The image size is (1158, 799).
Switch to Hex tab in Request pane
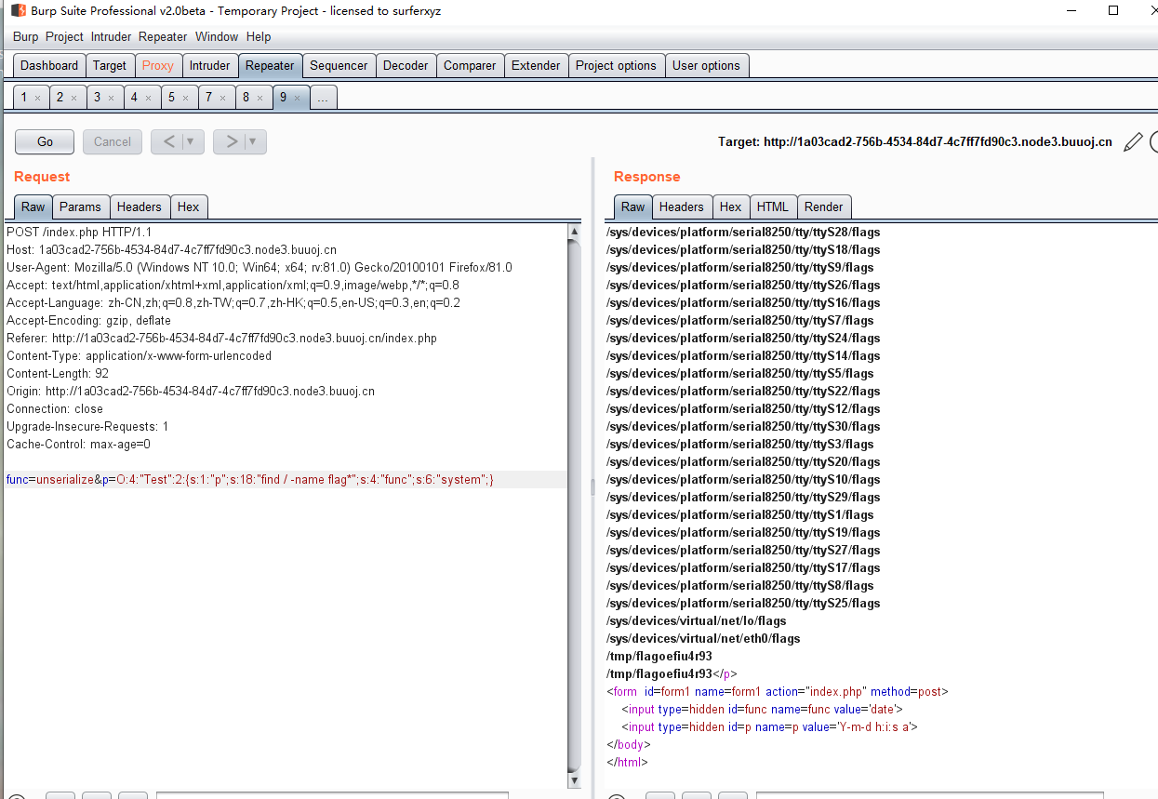pyautogui.click(x=188, y=207)
